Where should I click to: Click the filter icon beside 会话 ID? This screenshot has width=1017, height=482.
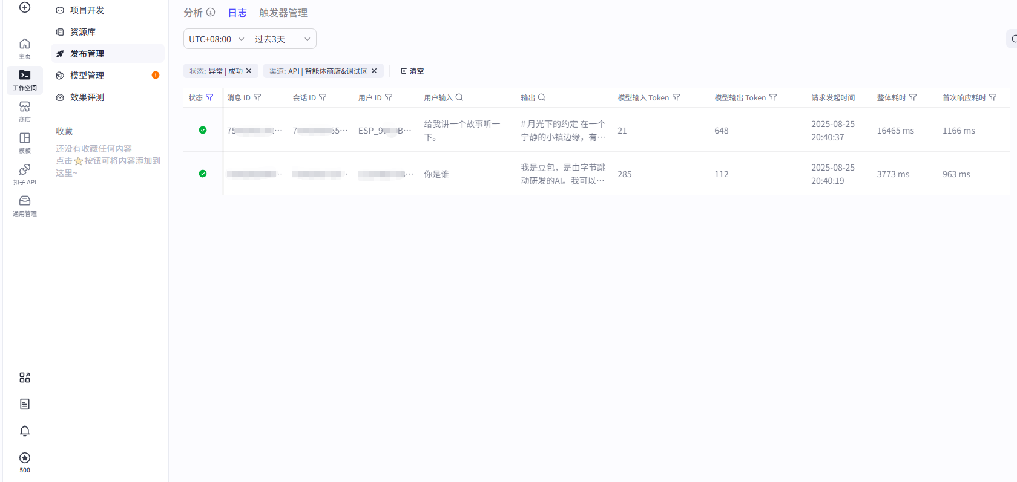[323, 97]
